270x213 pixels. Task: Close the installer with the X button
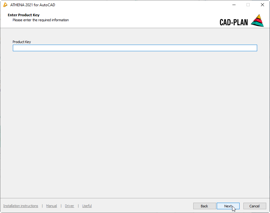(262, 5)
